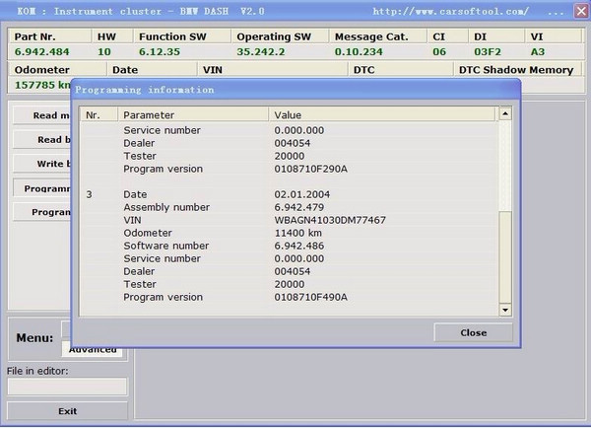This screenshot has height=428, width=591.
Task: Click the File in editor field
Action: point(67,387)
